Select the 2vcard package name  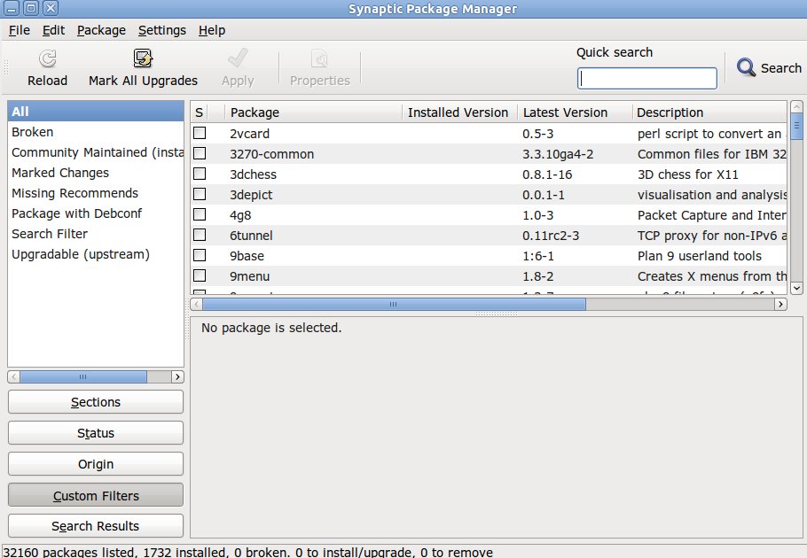click(249, 134)
